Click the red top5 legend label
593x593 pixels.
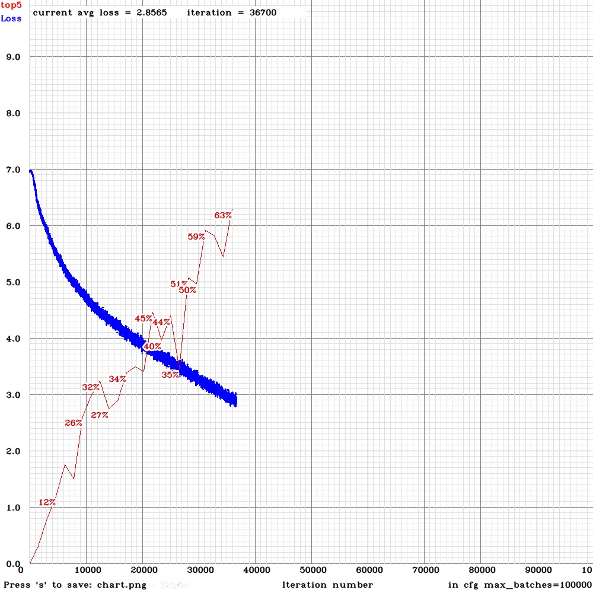coord(12,7)
